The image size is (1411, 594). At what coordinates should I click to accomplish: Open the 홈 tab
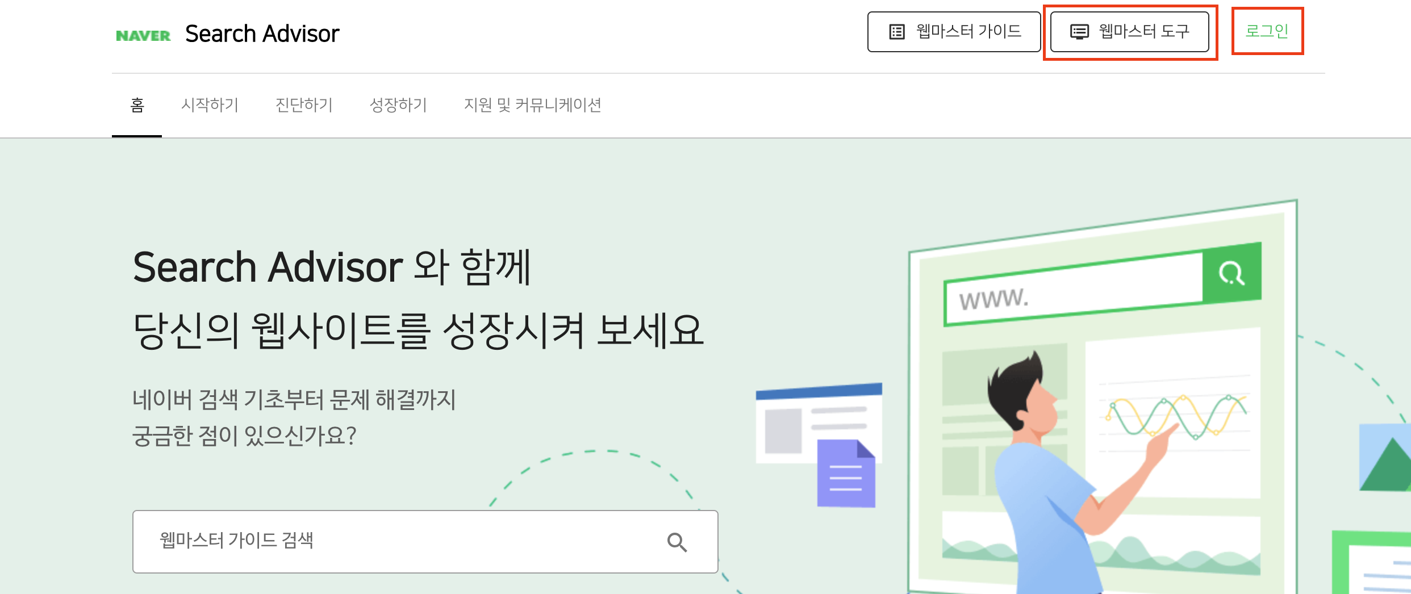(x=137, y=105)
